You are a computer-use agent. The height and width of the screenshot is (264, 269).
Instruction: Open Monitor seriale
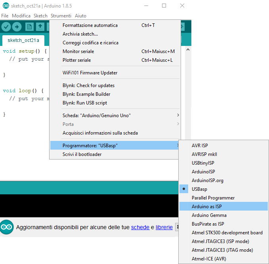point(115,51)
